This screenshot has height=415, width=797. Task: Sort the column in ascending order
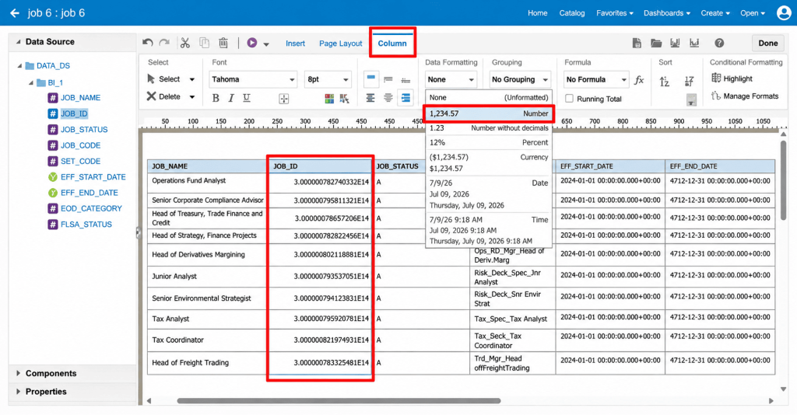665,81
